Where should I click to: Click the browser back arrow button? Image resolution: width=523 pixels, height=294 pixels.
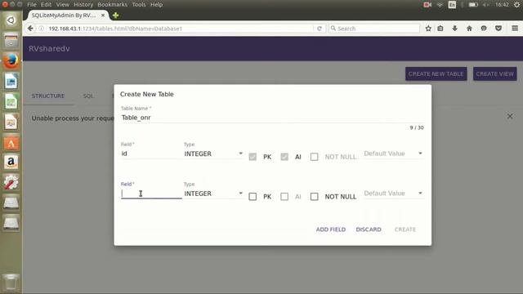click(x=30, y=29)
